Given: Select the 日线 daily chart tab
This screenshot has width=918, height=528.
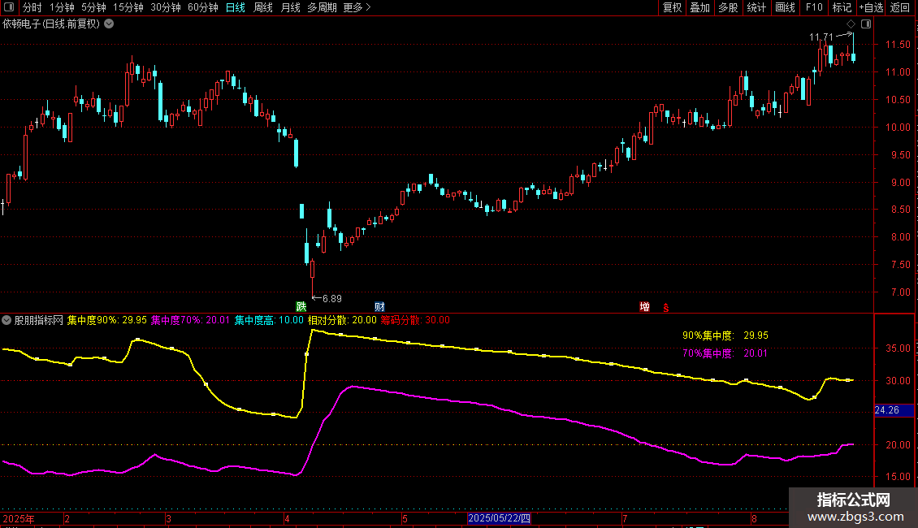Looking at the screenshot, I should point(236,7).
